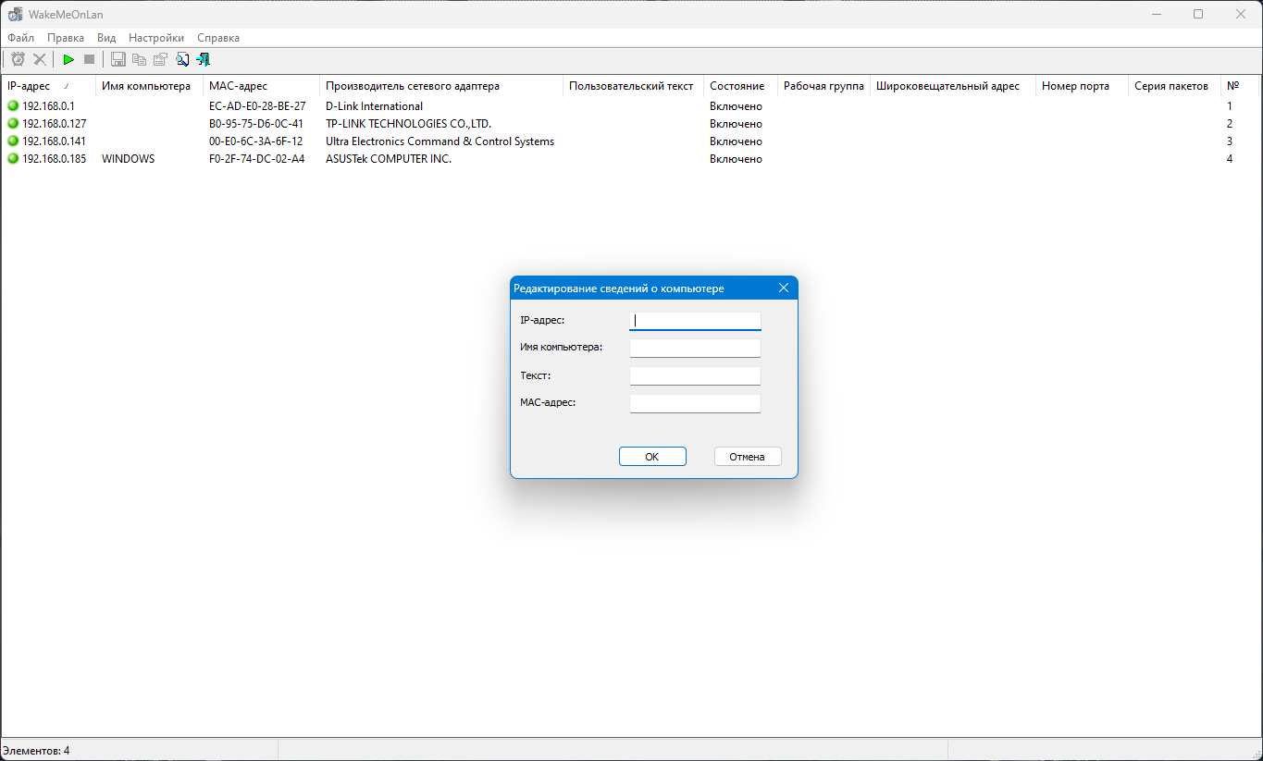Click the find magnifier toolbar icon
This screenshot has width=1263, height=761.
click(181, 59)
